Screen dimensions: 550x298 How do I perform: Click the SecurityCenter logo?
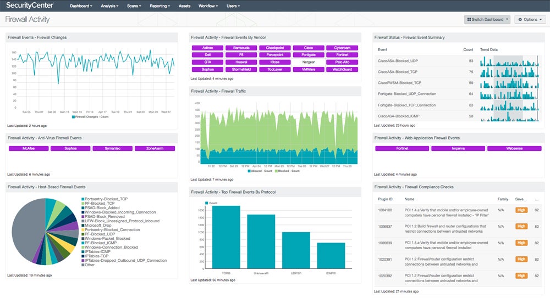(x=31, y=5)
